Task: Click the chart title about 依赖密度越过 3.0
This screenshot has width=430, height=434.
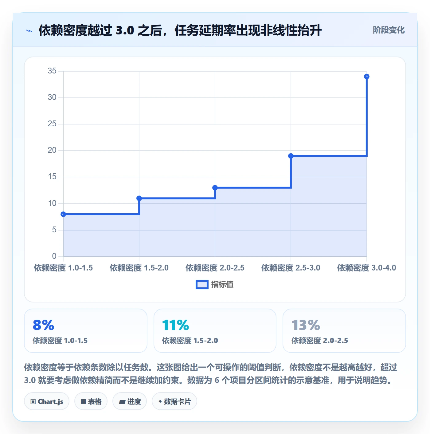Action: (180, 30)
